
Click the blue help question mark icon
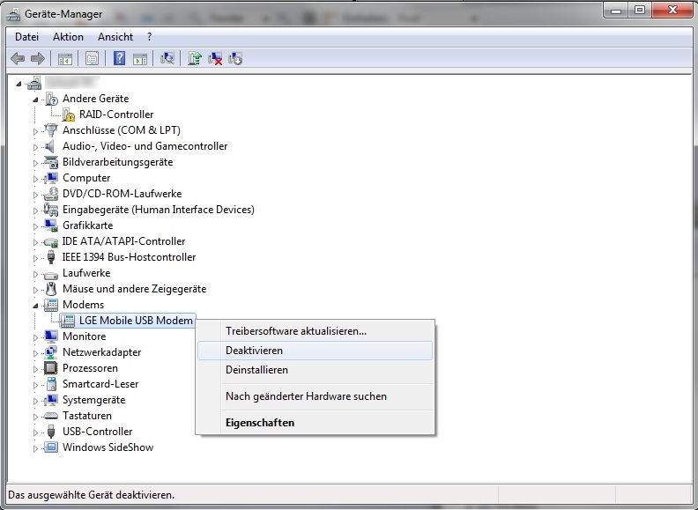pos(120,59)
